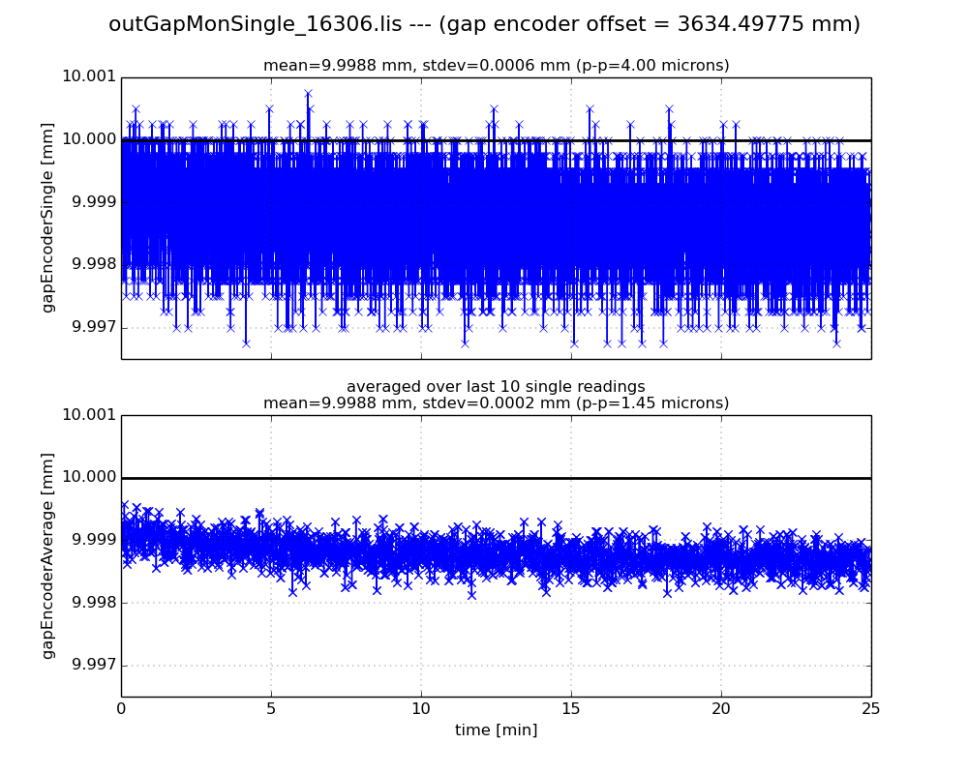Click the figure title outGapMonSingle_16306.lis
Viewport: 968px width, 774px height.
(x=484, y=24)
